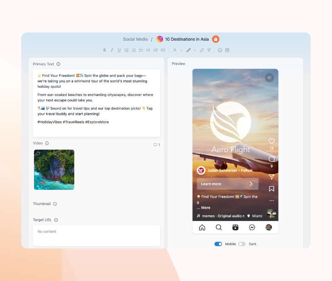Click the orange lock icon

tap(216, 39)
